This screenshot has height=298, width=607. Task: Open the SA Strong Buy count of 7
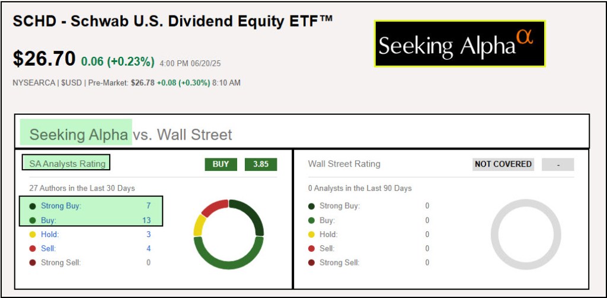[148, 206]
